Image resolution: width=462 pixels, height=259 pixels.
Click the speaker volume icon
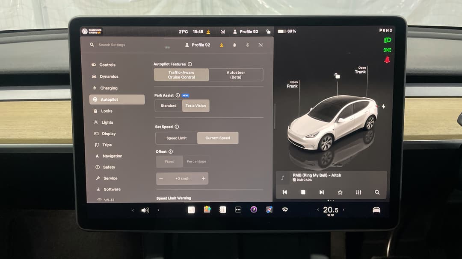click(x=145, y=210)
